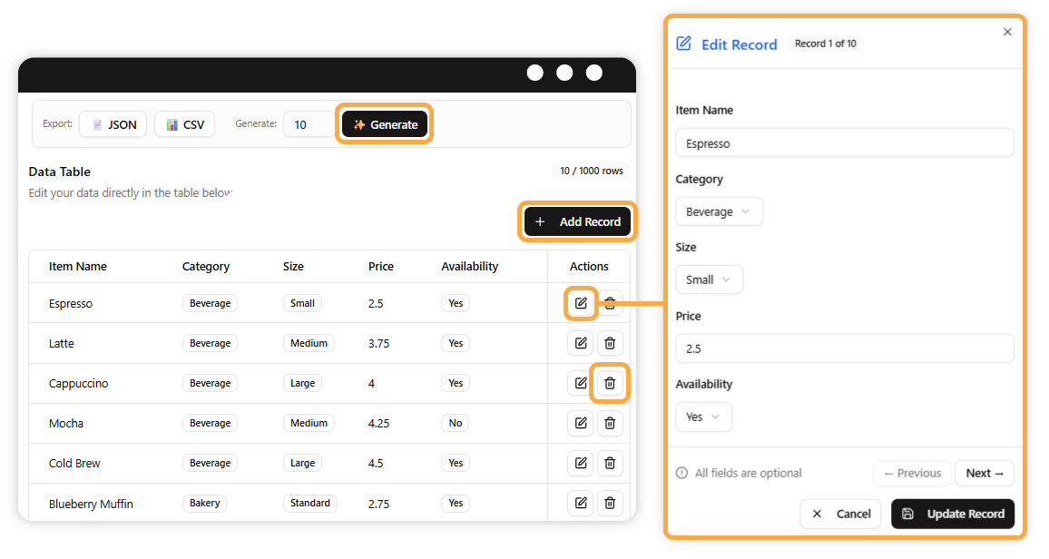Viewport: 1049px width, 559px height.
Task: Edit the Cold Brew record
Action: coord(581,463)
